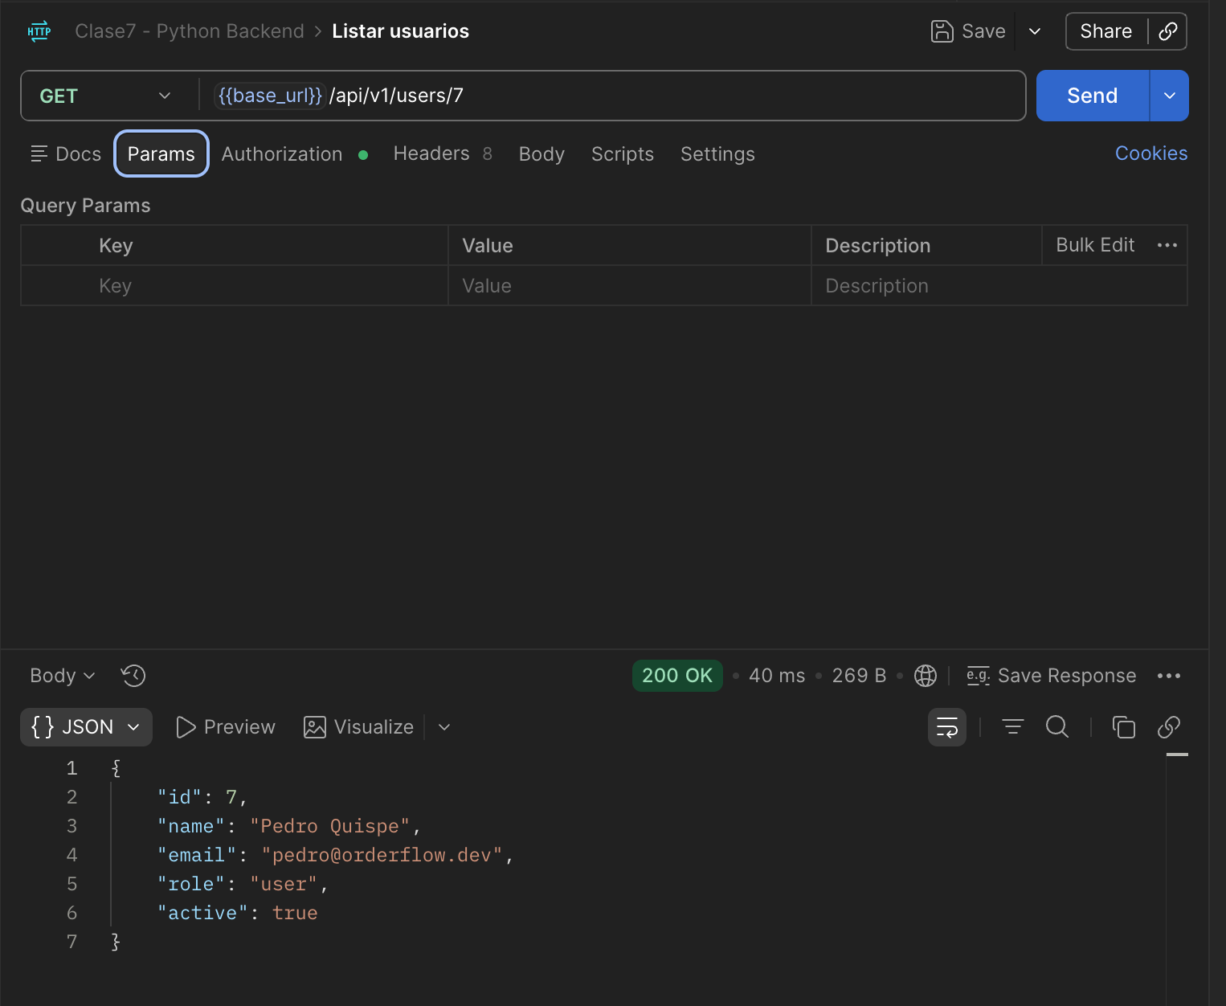Switch to the Preview response view
This screenshot has width=1226, height=1006.
[x=225, y=727]
